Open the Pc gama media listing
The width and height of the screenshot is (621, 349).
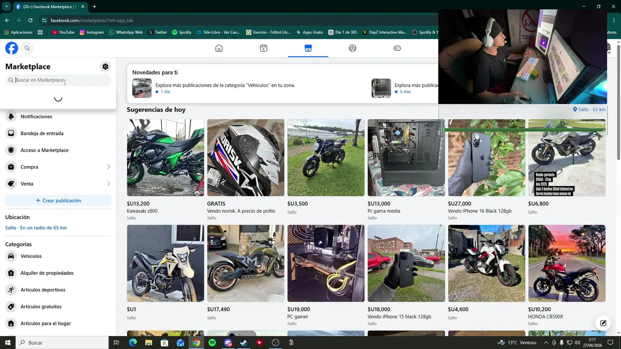[406, 158]
